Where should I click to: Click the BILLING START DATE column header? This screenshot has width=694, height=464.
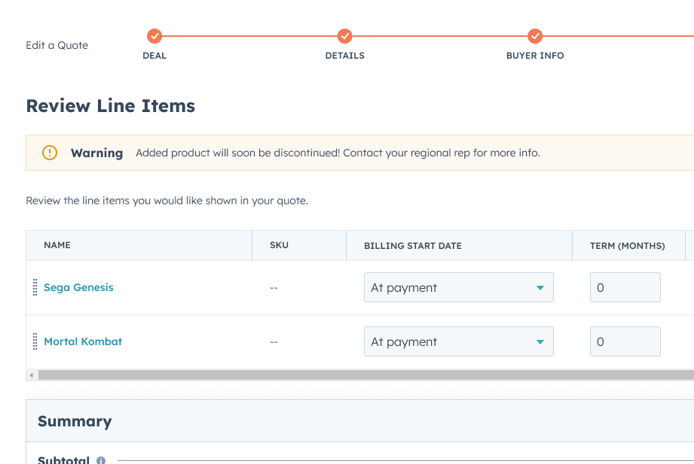pos(413,246)
